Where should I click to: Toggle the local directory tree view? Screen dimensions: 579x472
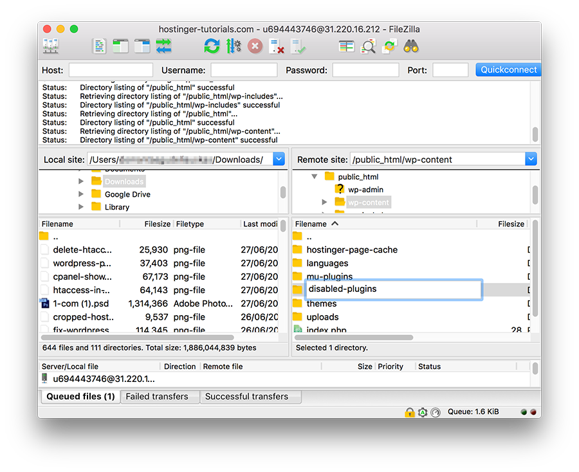(120, 46)
